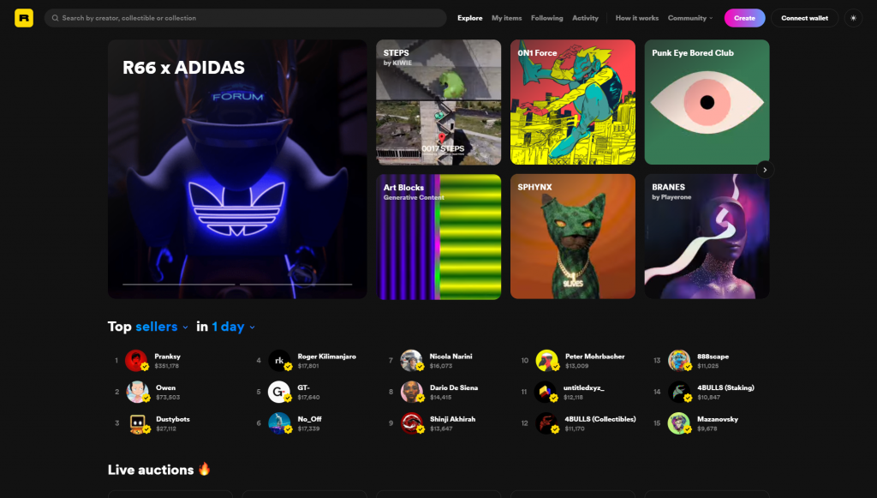Open Peter Mohrbacher's avatar

[546, 360]
